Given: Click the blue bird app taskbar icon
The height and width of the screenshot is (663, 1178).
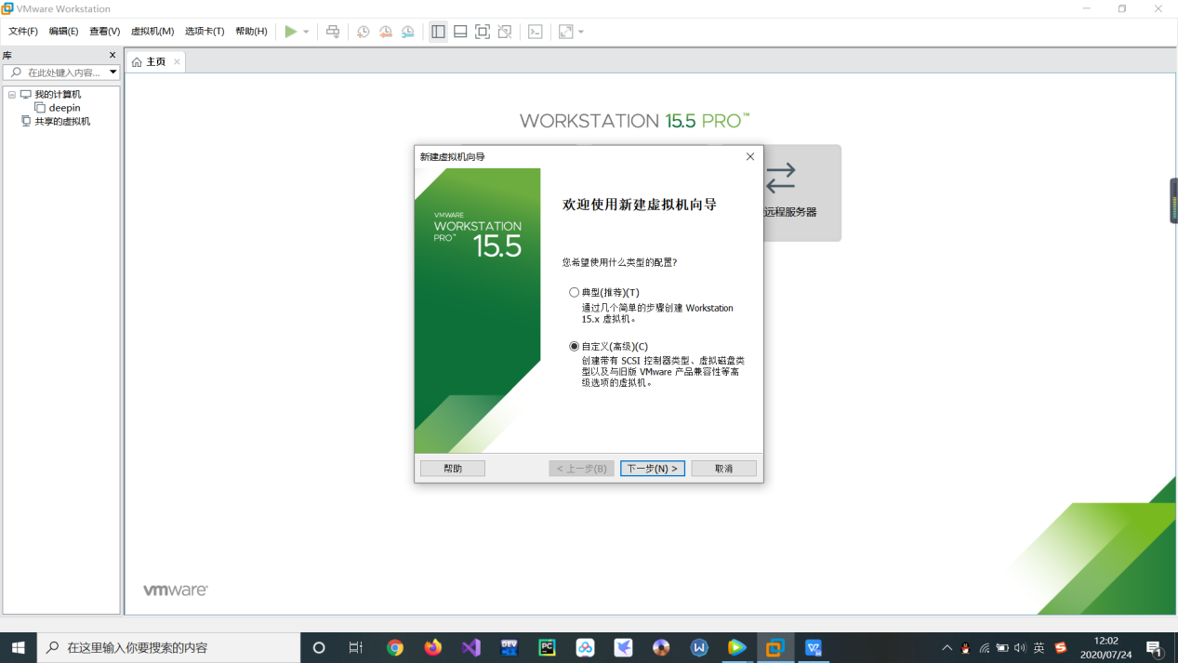Looking at the screenshot, I should 623,647.
